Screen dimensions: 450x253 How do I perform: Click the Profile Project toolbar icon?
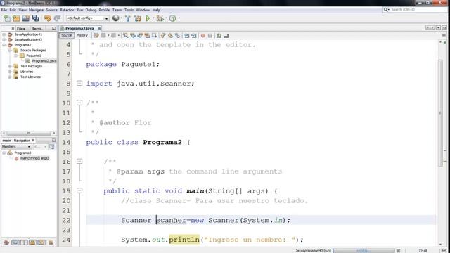click(172, 18)
